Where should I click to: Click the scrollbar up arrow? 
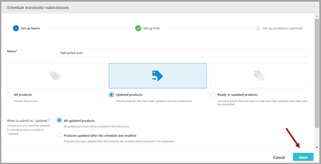tap(317, 16)
